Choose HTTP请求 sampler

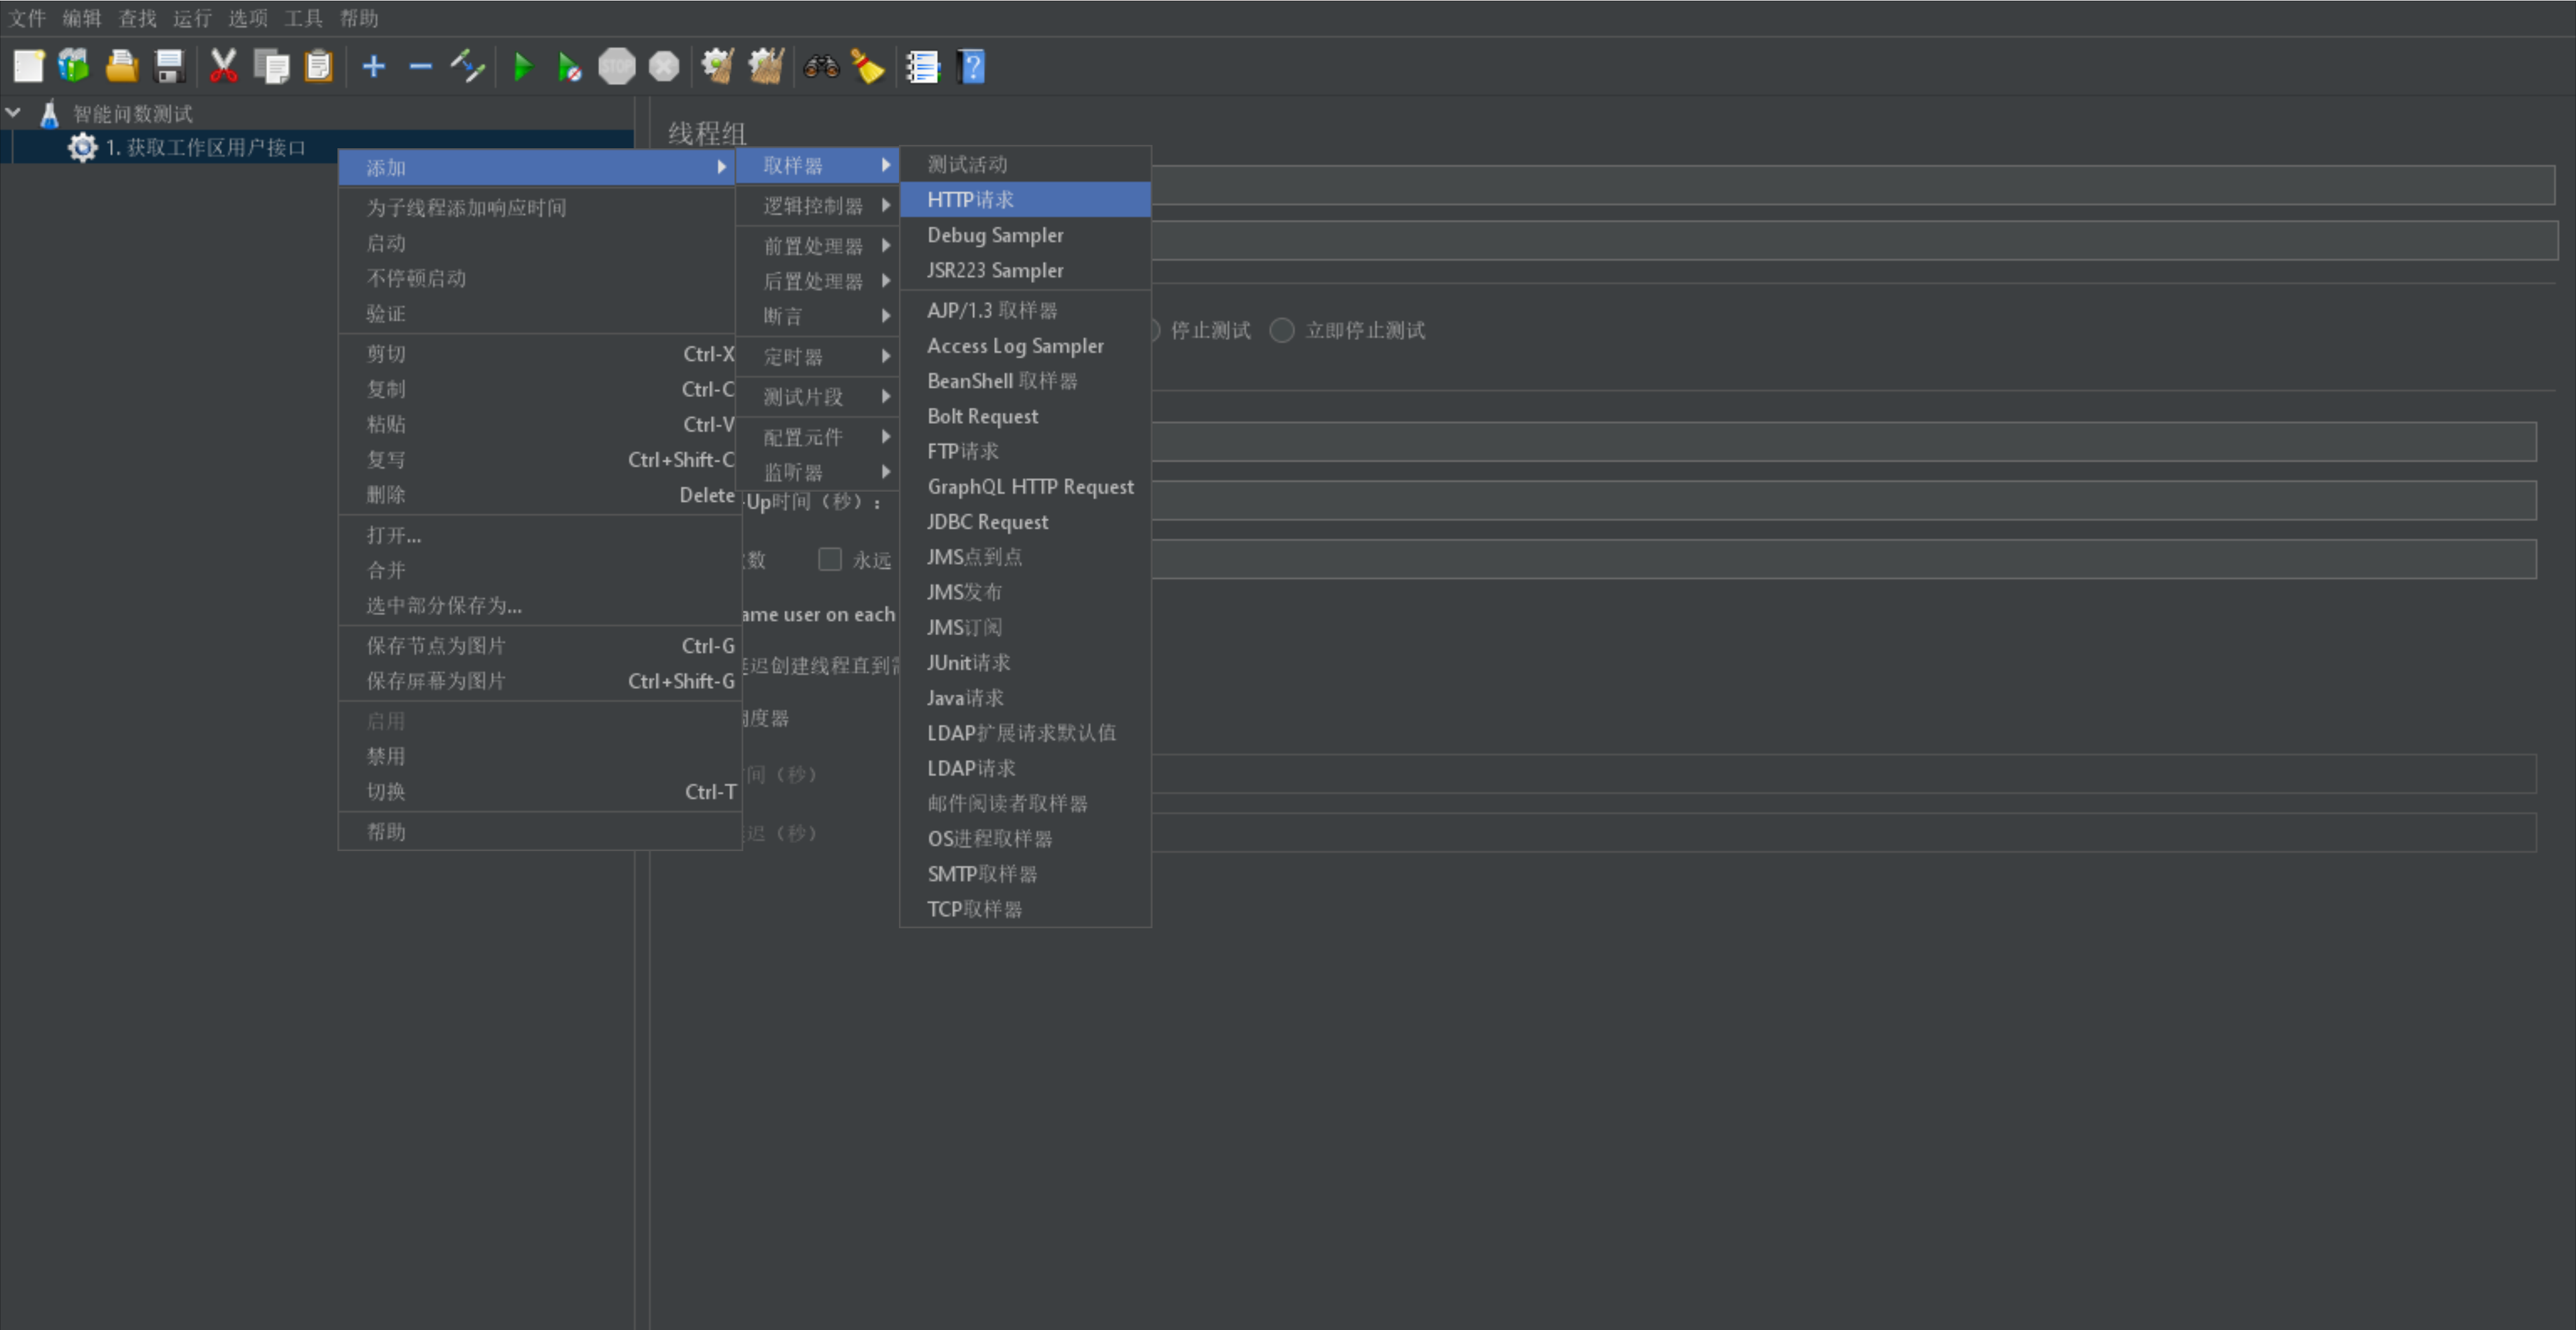coord(1025,199)
